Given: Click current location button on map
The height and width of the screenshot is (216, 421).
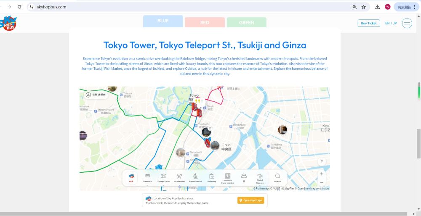Looking at the screenshot, I should pyautogui.click(x=96, y=95).
